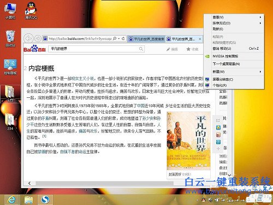Click the NVIDIA logo icon in context menu
Screen dimensions: 273x205
(x=207, y=56)
